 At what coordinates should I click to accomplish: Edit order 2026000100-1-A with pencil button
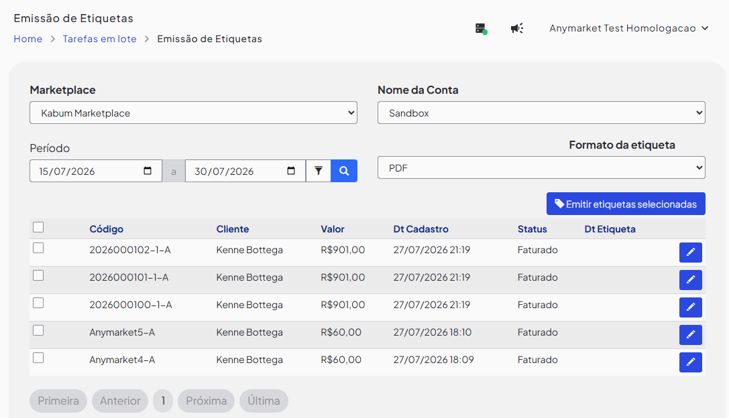pos(690,307)
